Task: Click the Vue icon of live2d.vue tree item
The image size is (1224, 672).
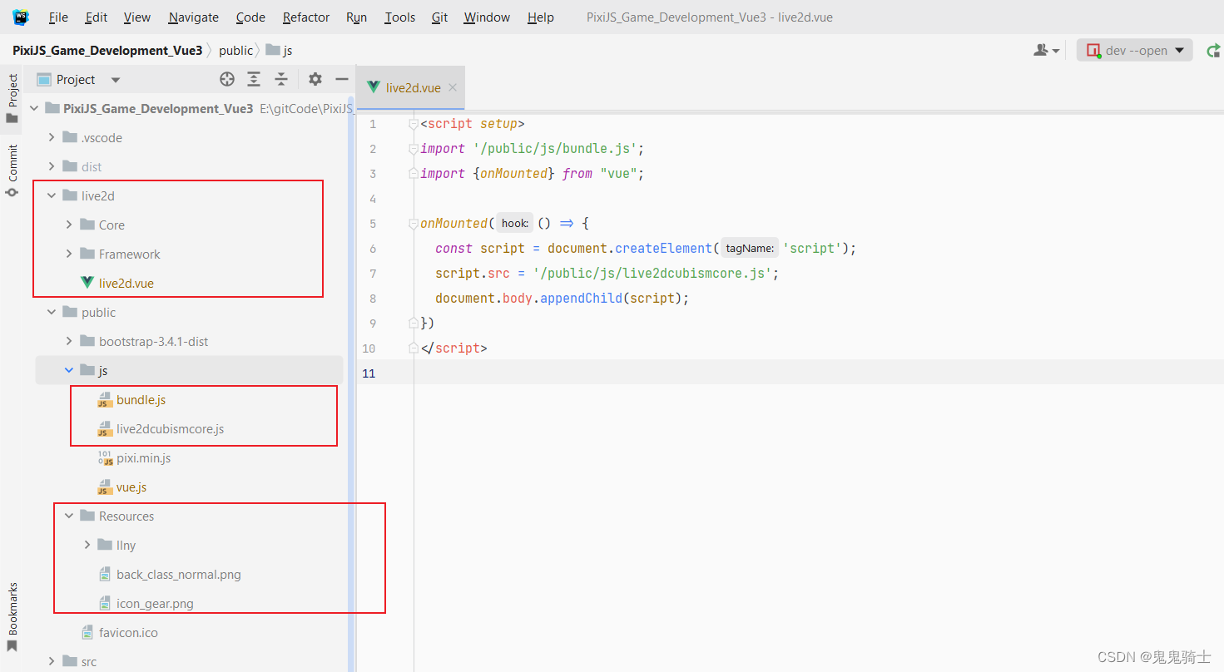Action: coord(87,283)
